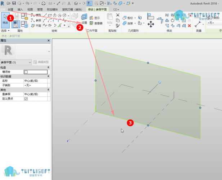Click the red X delete icon
The height and width of the screenshot is (180, 222).
pyautogui.click(x=189, y=26)
